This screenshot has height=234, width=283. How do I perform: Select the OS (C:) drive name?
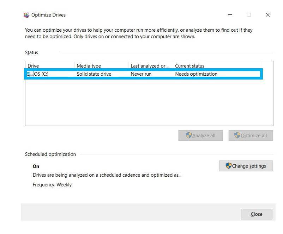(x=41, y=74)
